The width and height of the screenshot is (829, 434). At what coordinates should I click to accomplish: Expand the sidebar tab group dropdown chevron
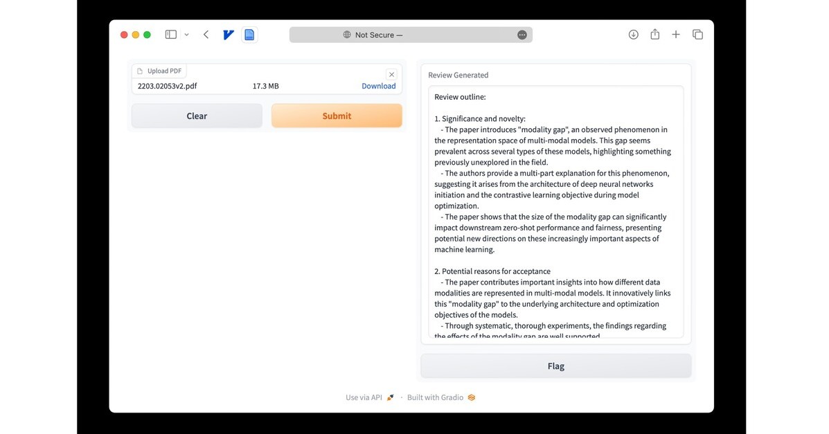tap(186, 35)
